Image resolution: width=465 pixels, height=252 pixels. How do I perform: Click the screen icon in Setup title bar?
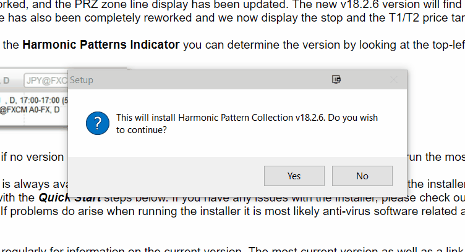tap(336, 79)
